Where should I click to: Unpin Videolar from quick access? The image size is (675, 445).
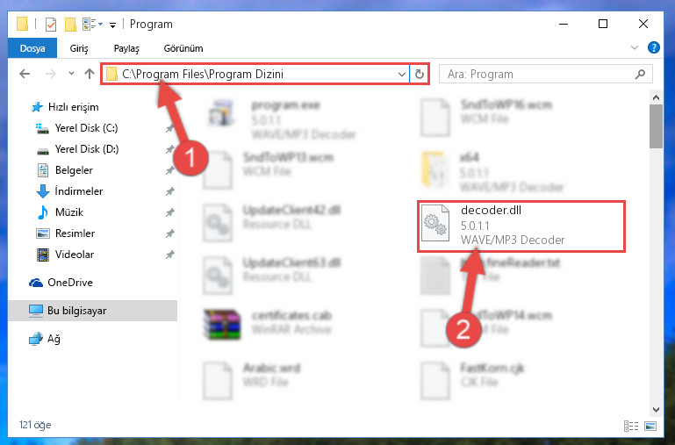(x=170, y=255)
